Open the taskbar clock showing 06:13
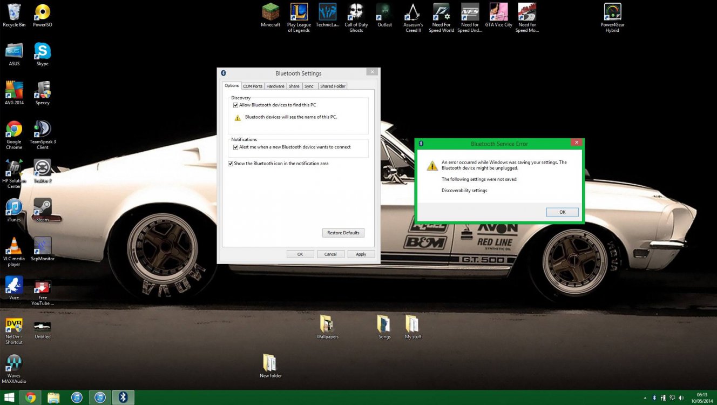Image resolution: width=717 pixels, height=405 pixels. tap(701, 397)
